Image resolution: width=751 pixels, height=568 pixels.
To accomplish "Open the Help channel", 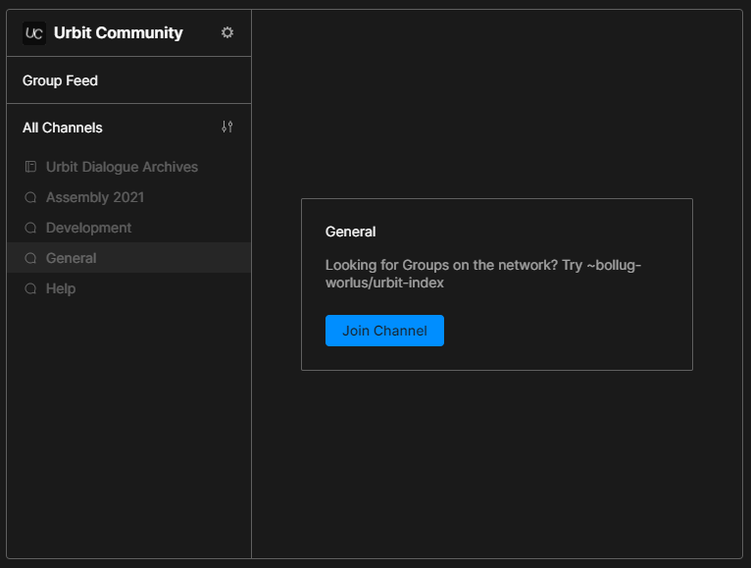I will [128, 288].
